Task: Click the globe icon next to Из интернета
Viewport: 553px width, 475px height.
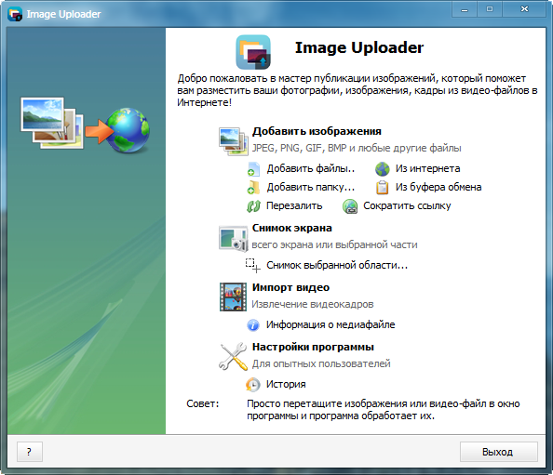Action: pyautogui.click(x=383, y=169)
